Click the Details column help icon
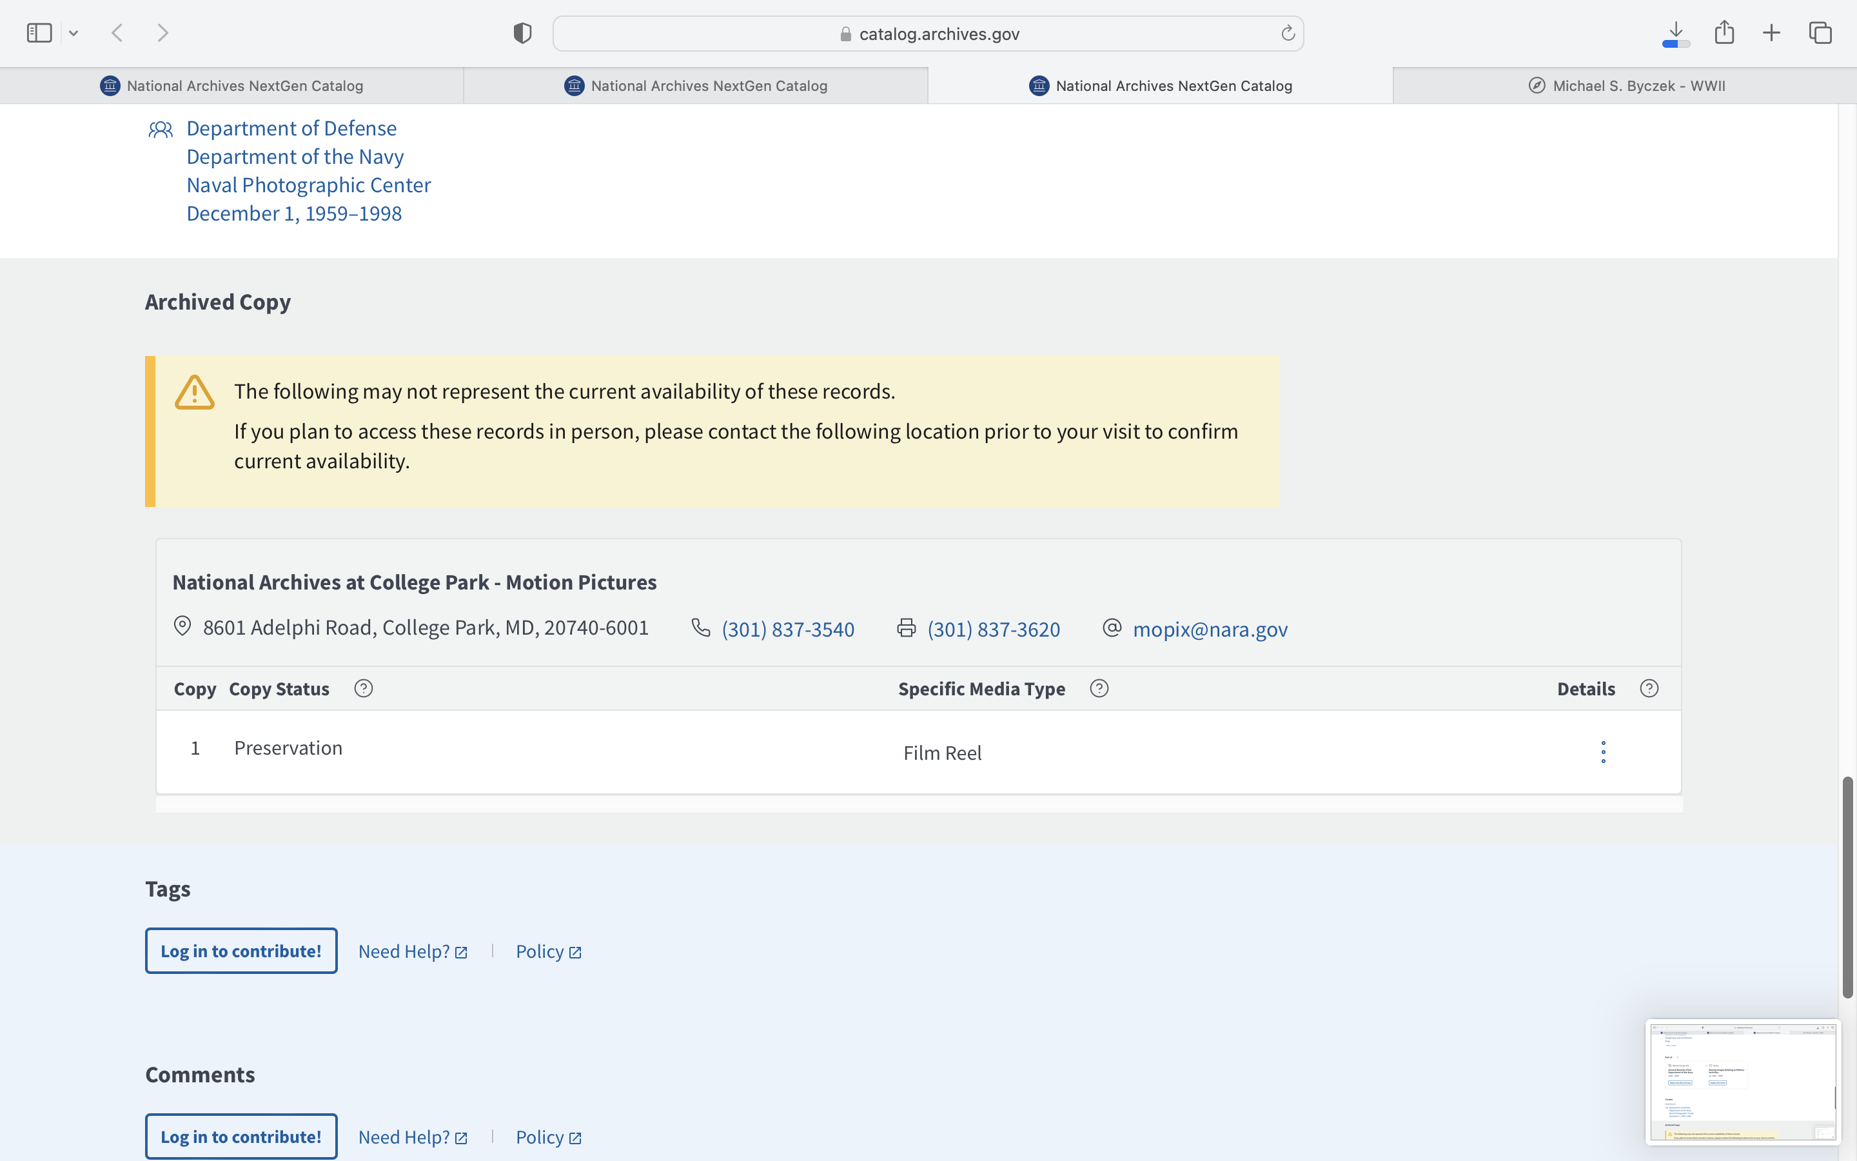Viewport: 1857px width, 1161px height. [x=1649, y=689]
